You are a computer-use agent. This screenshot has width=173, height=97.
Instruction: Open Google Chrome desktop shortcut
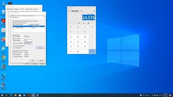(3, 59)
